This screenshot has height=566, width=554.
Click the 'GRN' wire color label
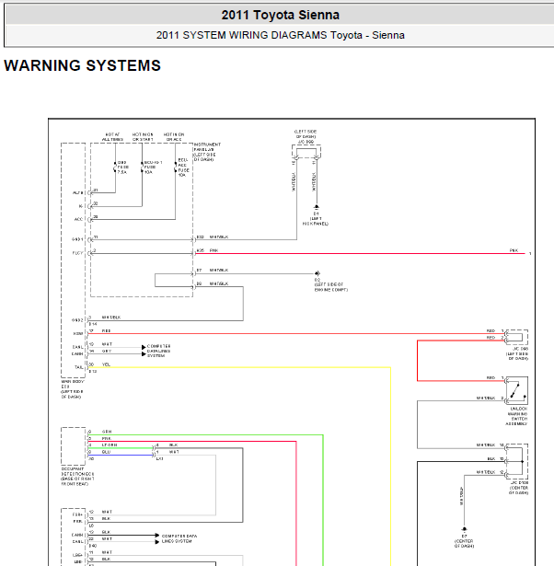[107, 432]
